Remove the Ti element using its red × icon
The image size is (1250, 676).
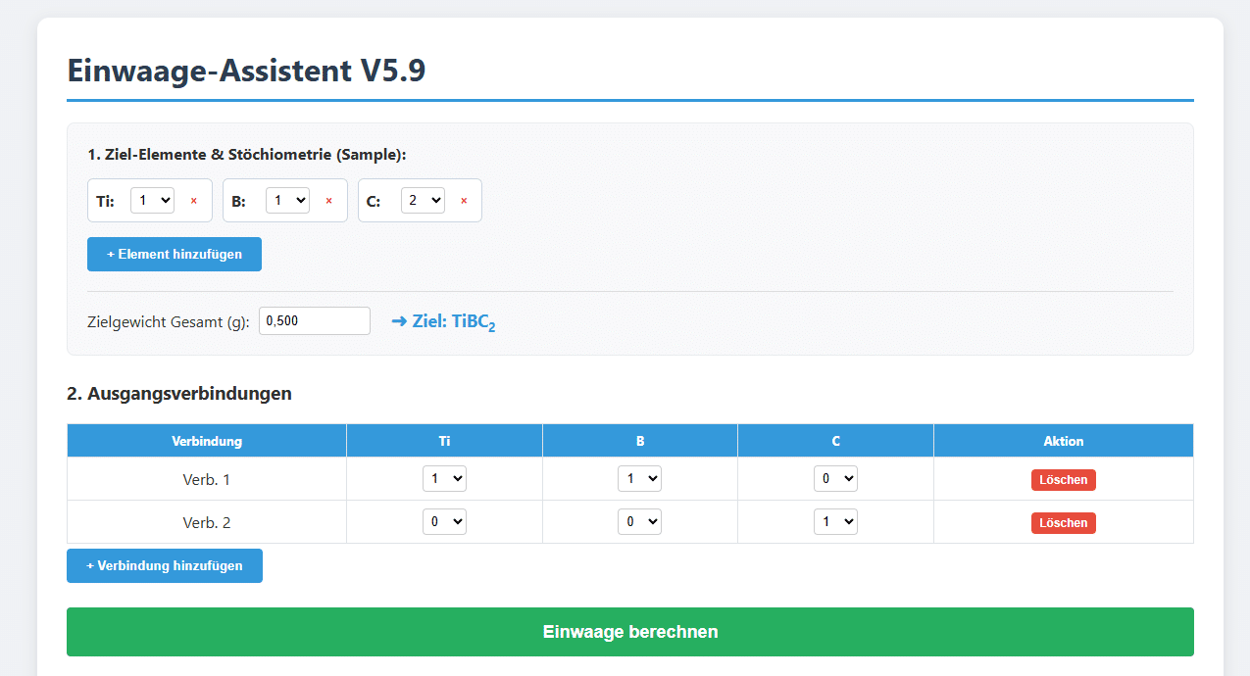[193, 200]
